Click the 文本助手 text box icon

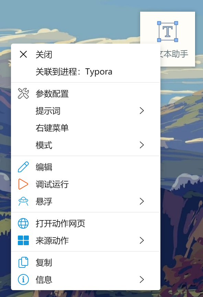[x=168, y=32]
